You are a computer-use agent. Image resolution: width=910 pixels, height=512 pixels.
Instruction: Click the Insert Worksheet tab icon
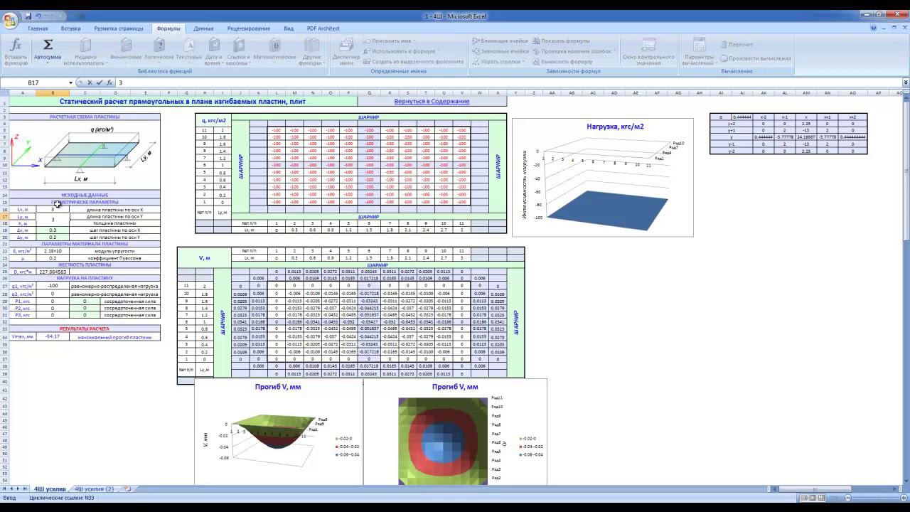point(127,489)
